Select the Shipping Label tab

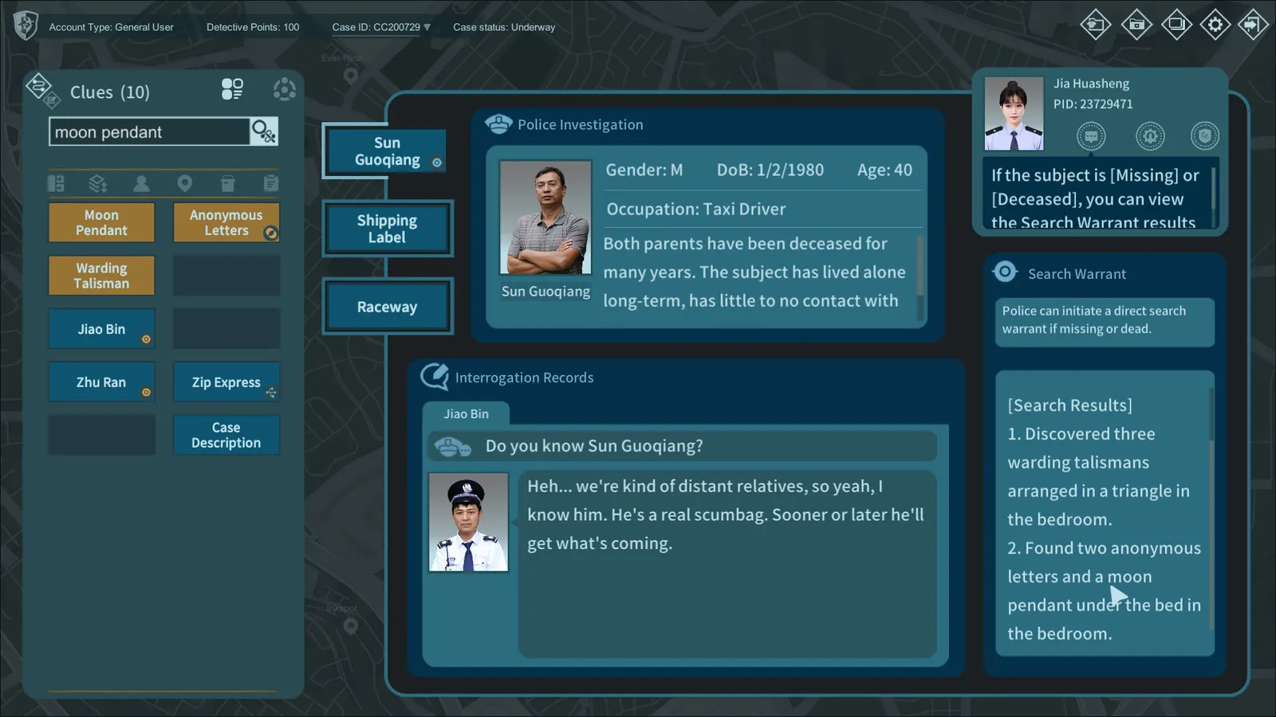coord(387,229)
